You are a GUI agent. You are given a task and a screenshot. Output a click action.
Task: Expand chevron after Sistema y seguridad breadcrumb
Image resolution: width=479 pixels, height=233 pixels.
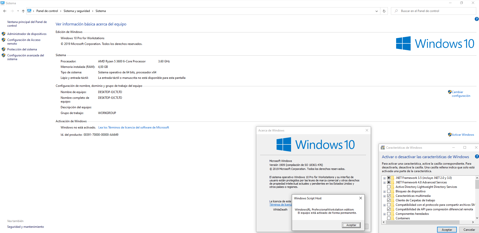pos(93,11)
